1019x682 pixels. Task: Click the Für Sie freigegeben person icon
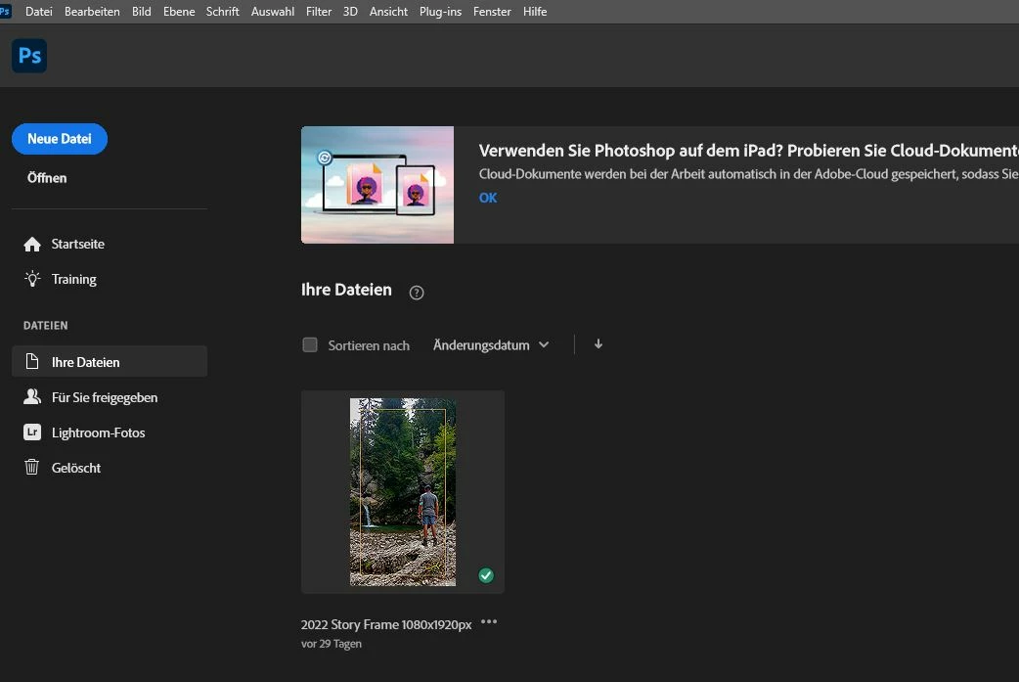32,396
